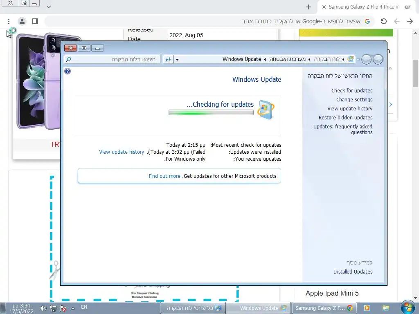Image resolution: width=419 pixels, height=314 pixels.
Task: Open Control Panel home link in Hebrew
Action: pyautogui.click(x=340, y=76)
